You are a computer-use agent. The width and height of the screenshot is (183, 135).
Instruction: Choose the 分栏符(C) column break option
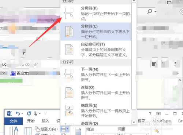(96, 32)
